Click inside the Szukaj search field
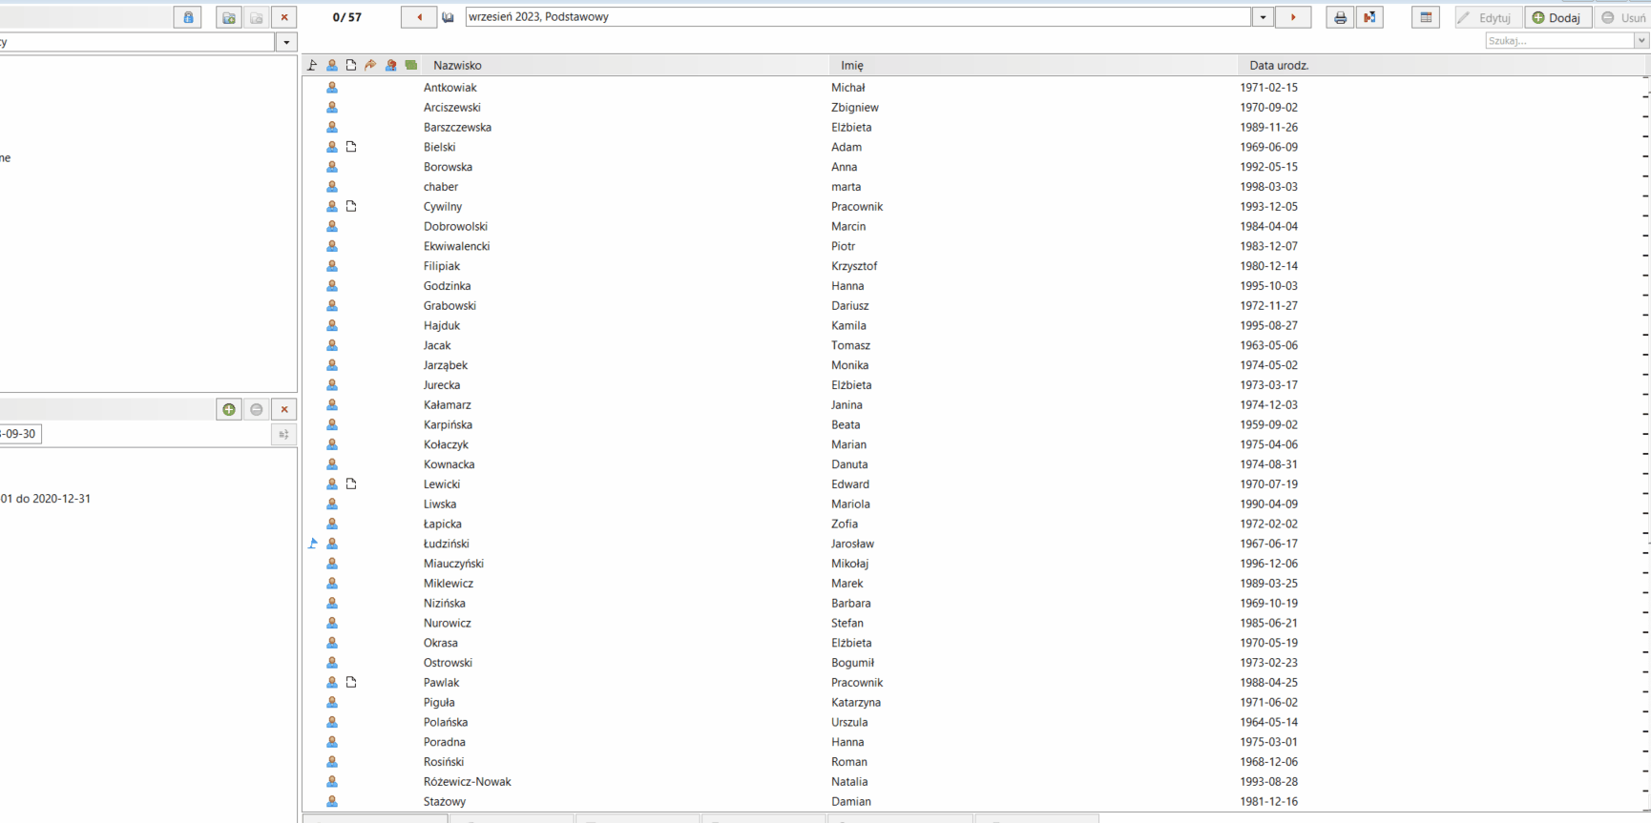Screen dimensions: 1651x823 (x=1559, y=41)
